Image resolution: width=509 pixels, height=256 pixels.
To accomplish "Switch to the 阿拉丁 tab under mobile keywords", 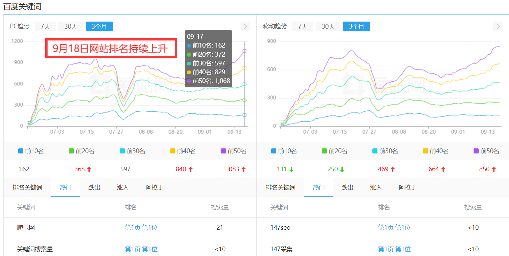I will tap(408, 187).
